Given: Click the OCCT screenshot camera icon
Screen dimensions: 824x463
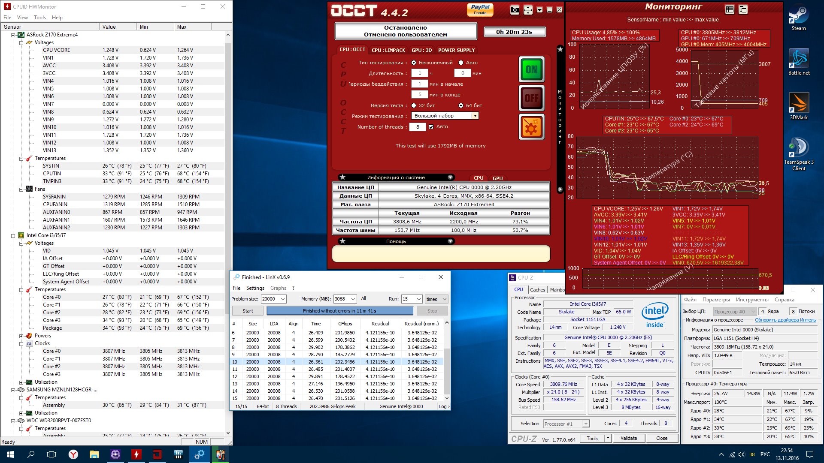Looking at the screenshot, I should coord(515,10).
